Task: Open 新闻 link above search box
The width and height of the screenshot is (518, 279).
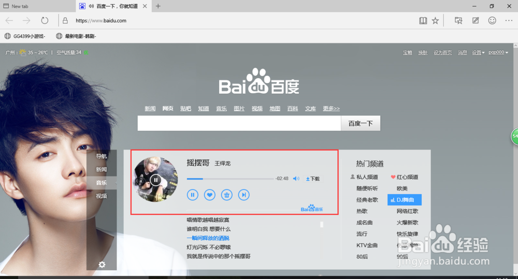Action: [x=150, y=108]
